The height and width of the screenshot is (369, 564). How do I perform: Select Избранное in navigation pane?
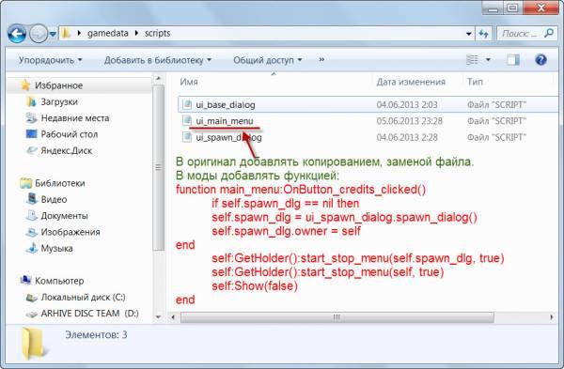point(58,85)
